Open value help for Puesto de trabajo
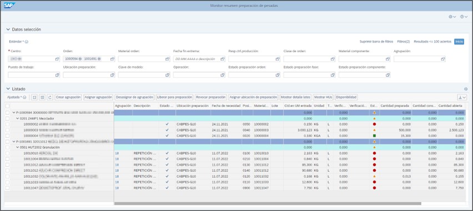The image size is (473, 211). click(x=57, y=75)
